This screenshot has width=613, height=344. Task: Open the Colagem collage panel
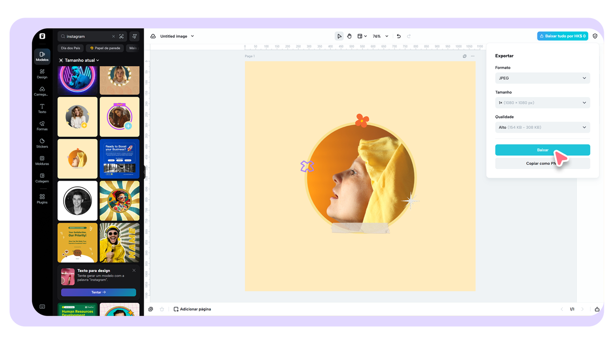(42, 178)
